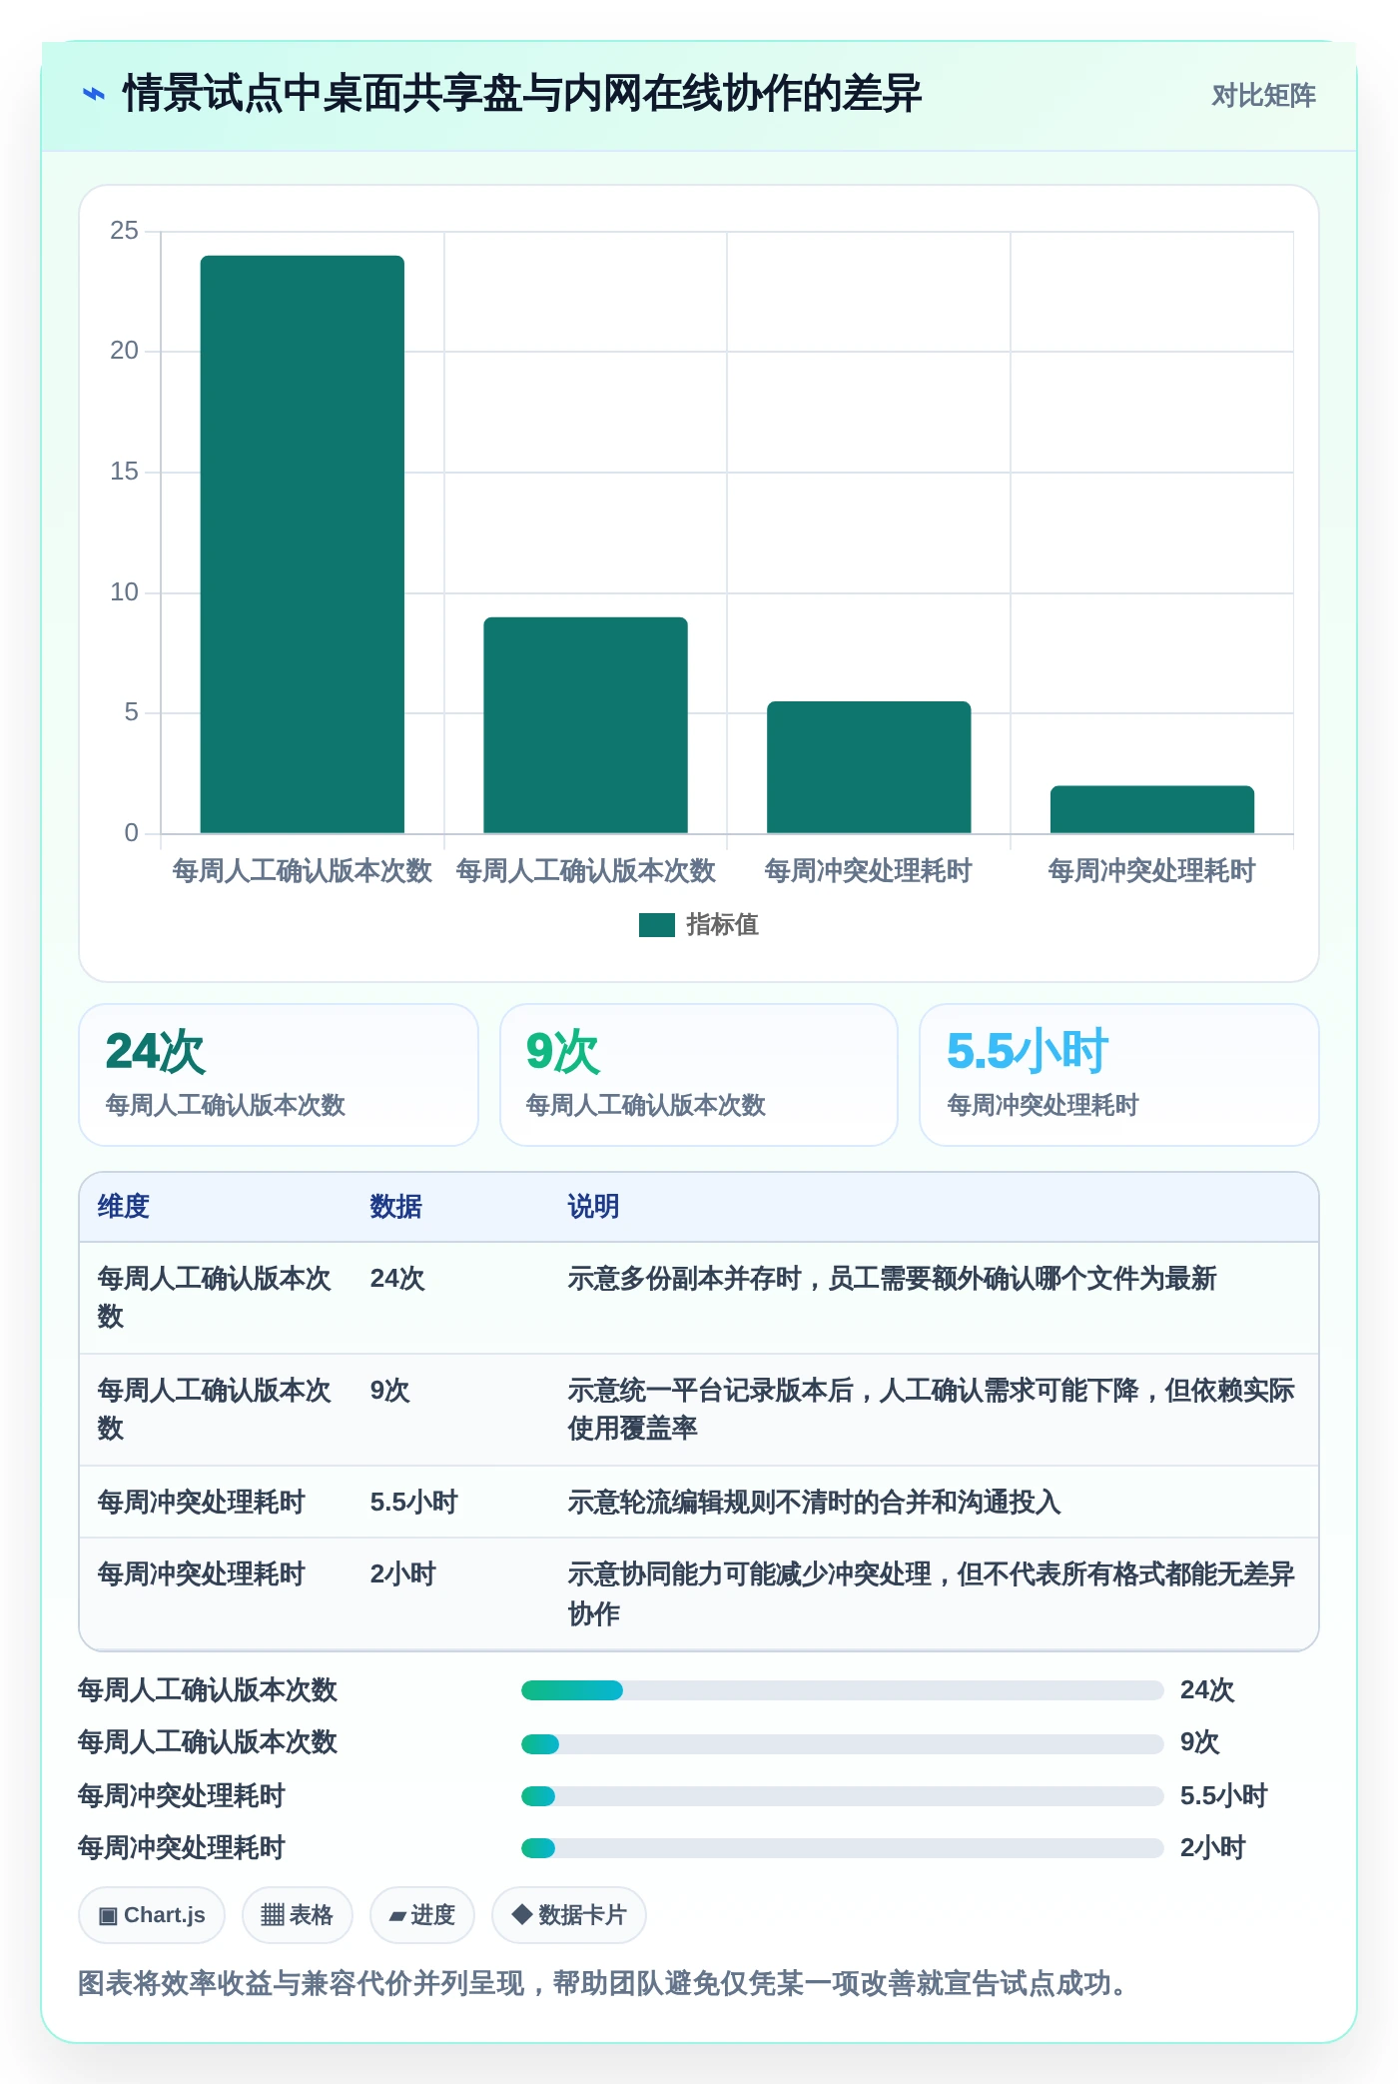Click the footer note starting 图表将效率收益
Screen dimensions: 1398x2084
click(602, 1983)
